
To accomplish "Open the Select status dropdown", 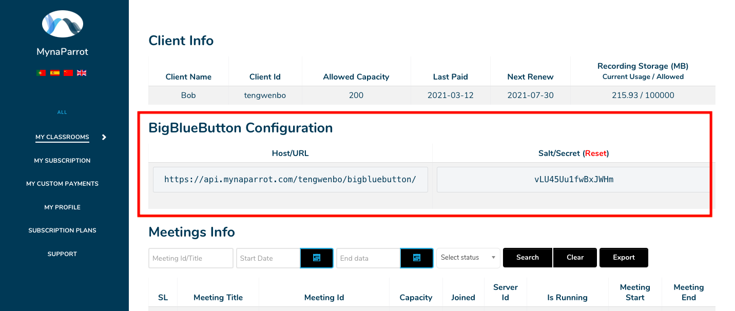I will click(x=468, y=258).
